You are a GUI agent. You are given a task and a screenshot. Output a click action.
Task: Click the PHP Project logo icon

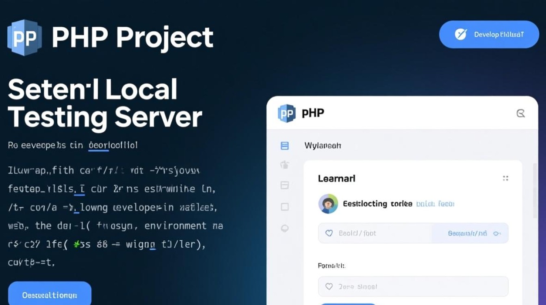tap(24, 37)
